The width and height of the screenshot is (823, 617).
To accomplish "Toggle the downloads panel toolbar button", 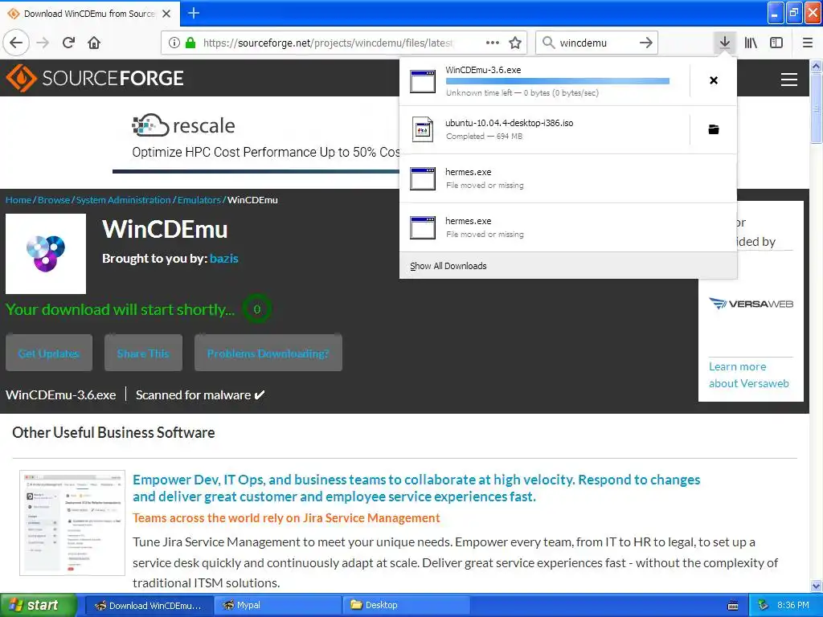I will (x=725, y=43).
